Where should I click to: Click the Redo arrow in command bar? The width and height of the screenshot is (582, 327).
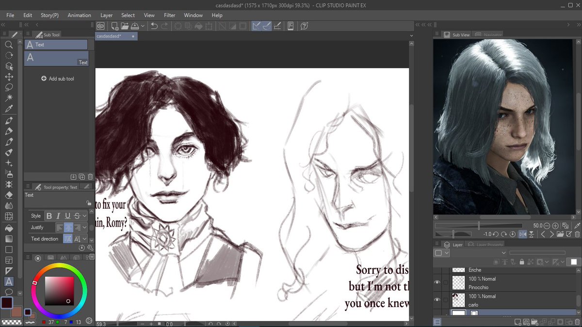[x=165, y=26]
